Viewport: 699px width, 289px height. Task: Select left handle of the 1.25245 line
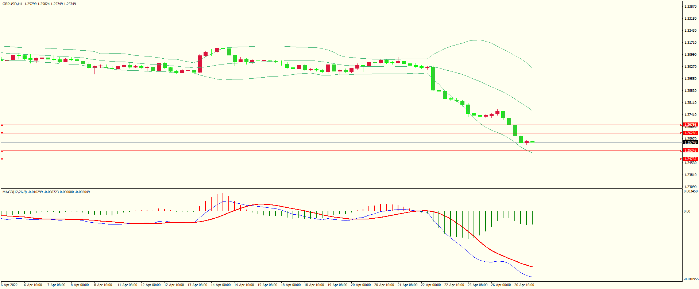tap(2, 151)
